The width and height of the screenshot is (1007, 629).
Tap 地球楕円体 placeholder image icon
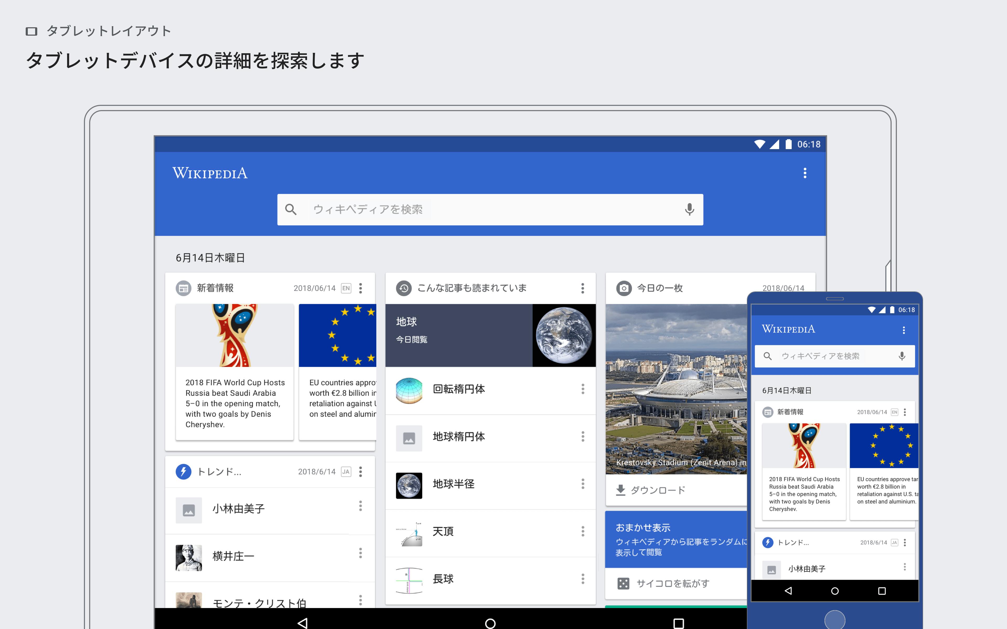[x=409, y=438]
